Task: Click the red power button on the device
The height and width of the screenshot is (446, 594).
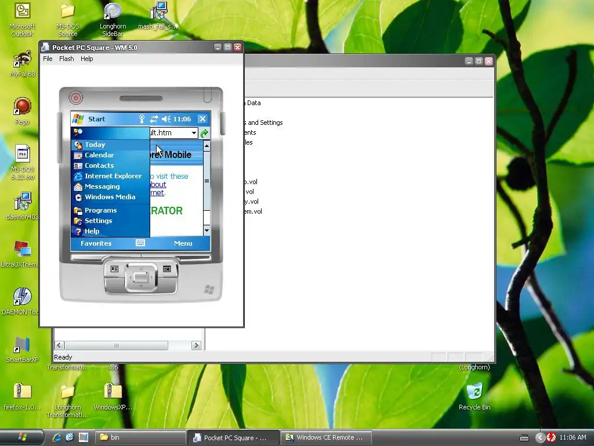Action: point(76,98)
